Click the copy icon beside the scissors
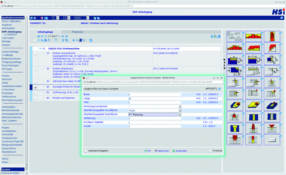286x175 pixels. click(42, 40)
